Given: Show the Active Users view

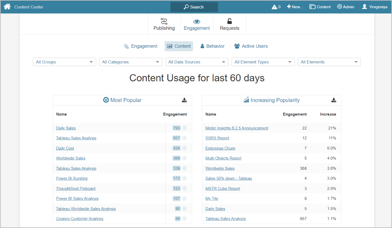Looking at the screenshot, I should (x=251, y=46).
